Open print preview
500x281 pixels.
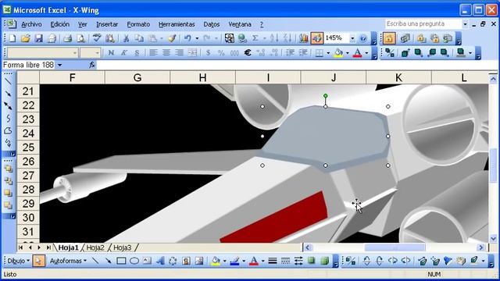coord(81,38)
